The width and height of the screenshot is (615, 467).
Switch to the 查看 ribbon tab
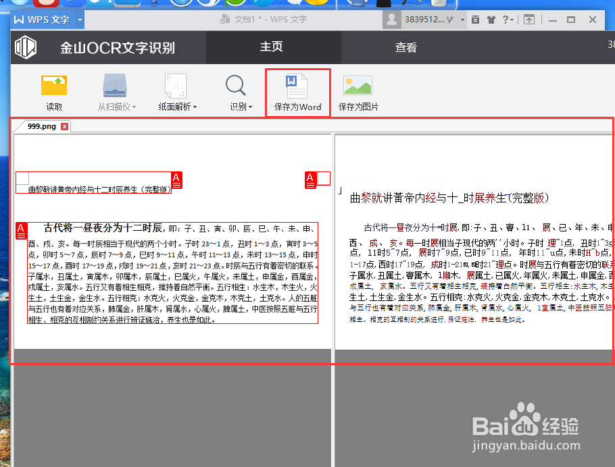click(x=405, y=48)
